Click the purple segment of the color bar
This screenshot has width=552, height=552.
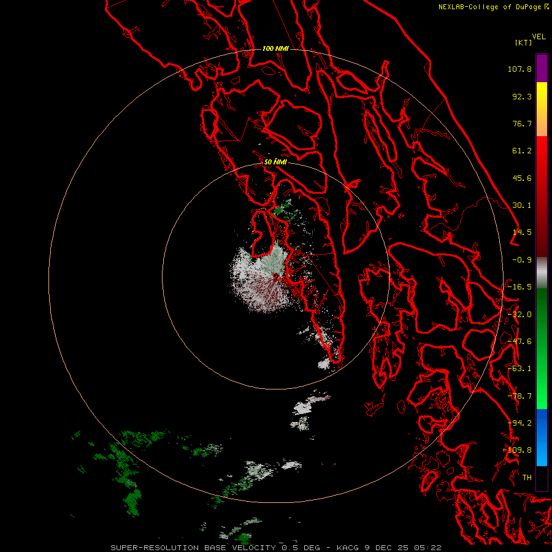(x=542, y=68)
